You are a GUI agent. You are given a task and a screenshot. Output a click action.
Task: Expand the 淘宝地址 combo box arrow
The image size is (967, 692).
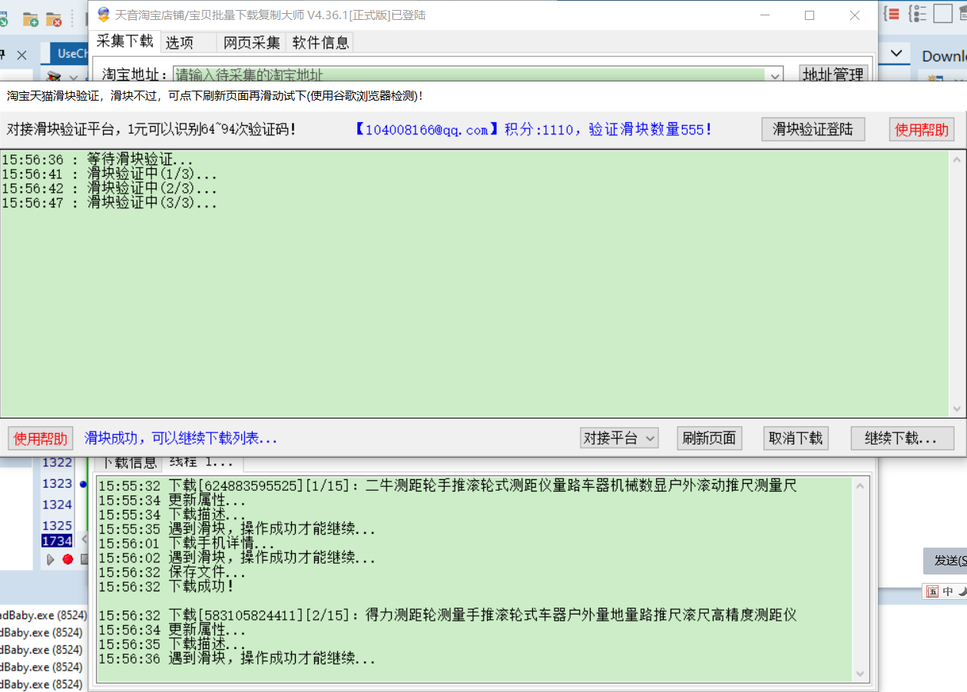pyautogui.click(x=774, y=75)
